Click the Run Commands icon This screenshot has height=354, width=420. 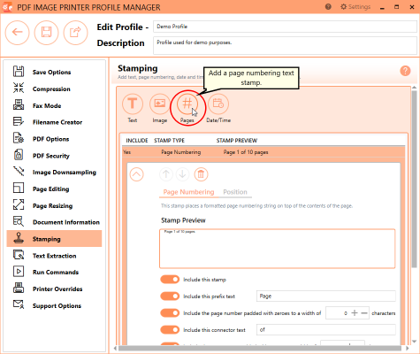pos(19,272)
